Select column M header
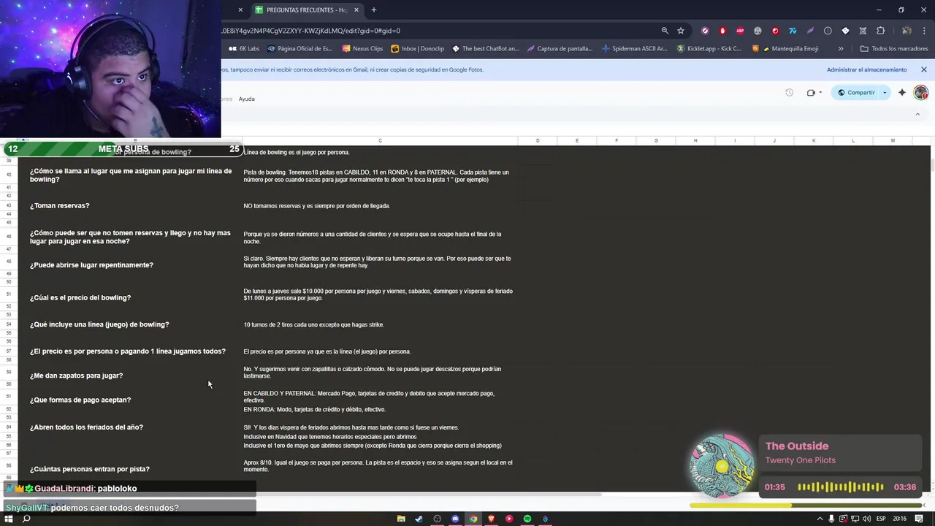The height and width of the screenshot is (526, 935). (x=893, y=140)
